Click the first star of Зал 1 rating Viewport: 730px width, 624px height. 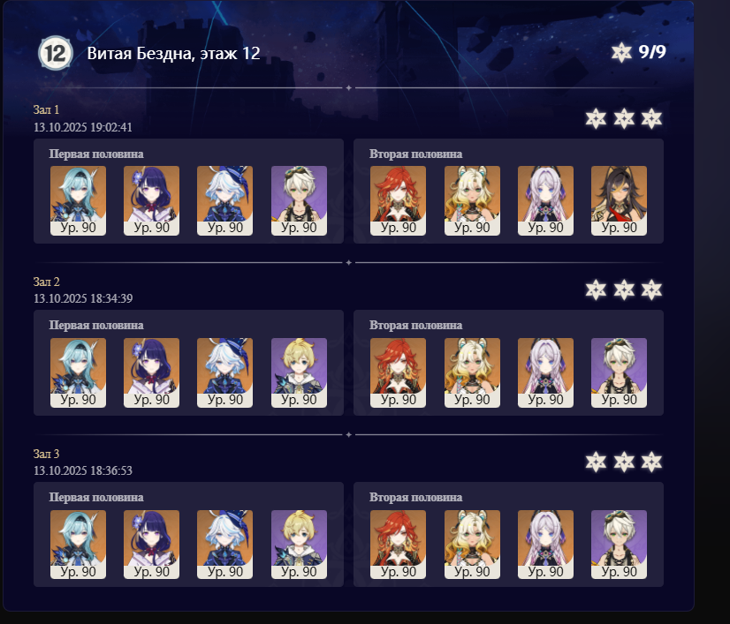coord(596,118)
